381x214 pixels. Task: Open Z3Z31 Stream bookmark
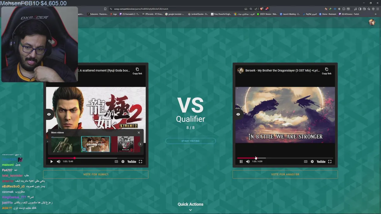(x=267, y=14)
